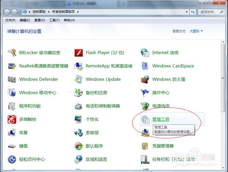The width and height of the screenshot is (228, 172).
Task: Click the Windows Update link text
Action: coord(103,79)
